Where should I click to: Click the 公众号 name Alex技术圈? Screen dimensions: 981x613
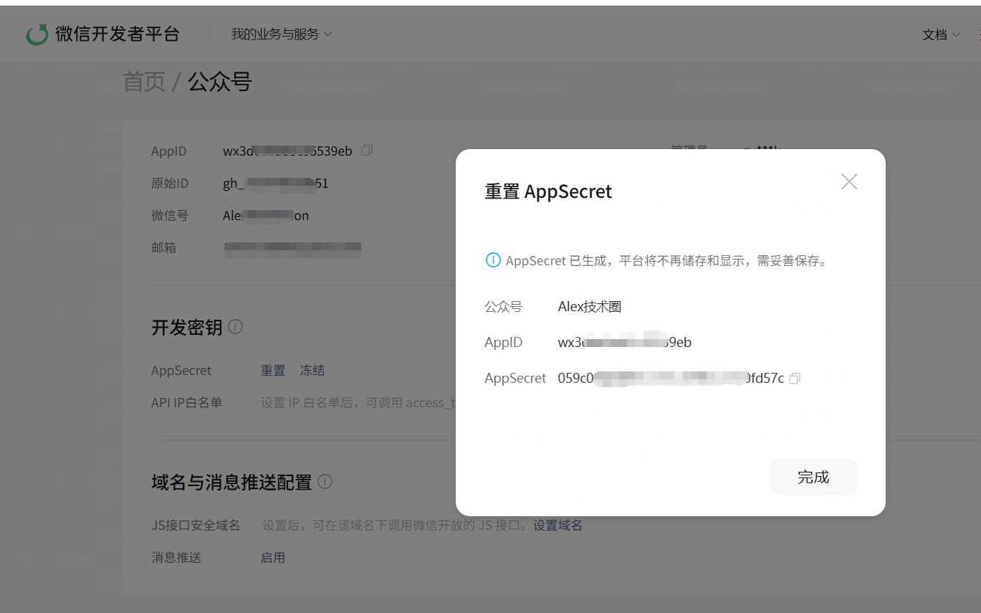[590, 306]
